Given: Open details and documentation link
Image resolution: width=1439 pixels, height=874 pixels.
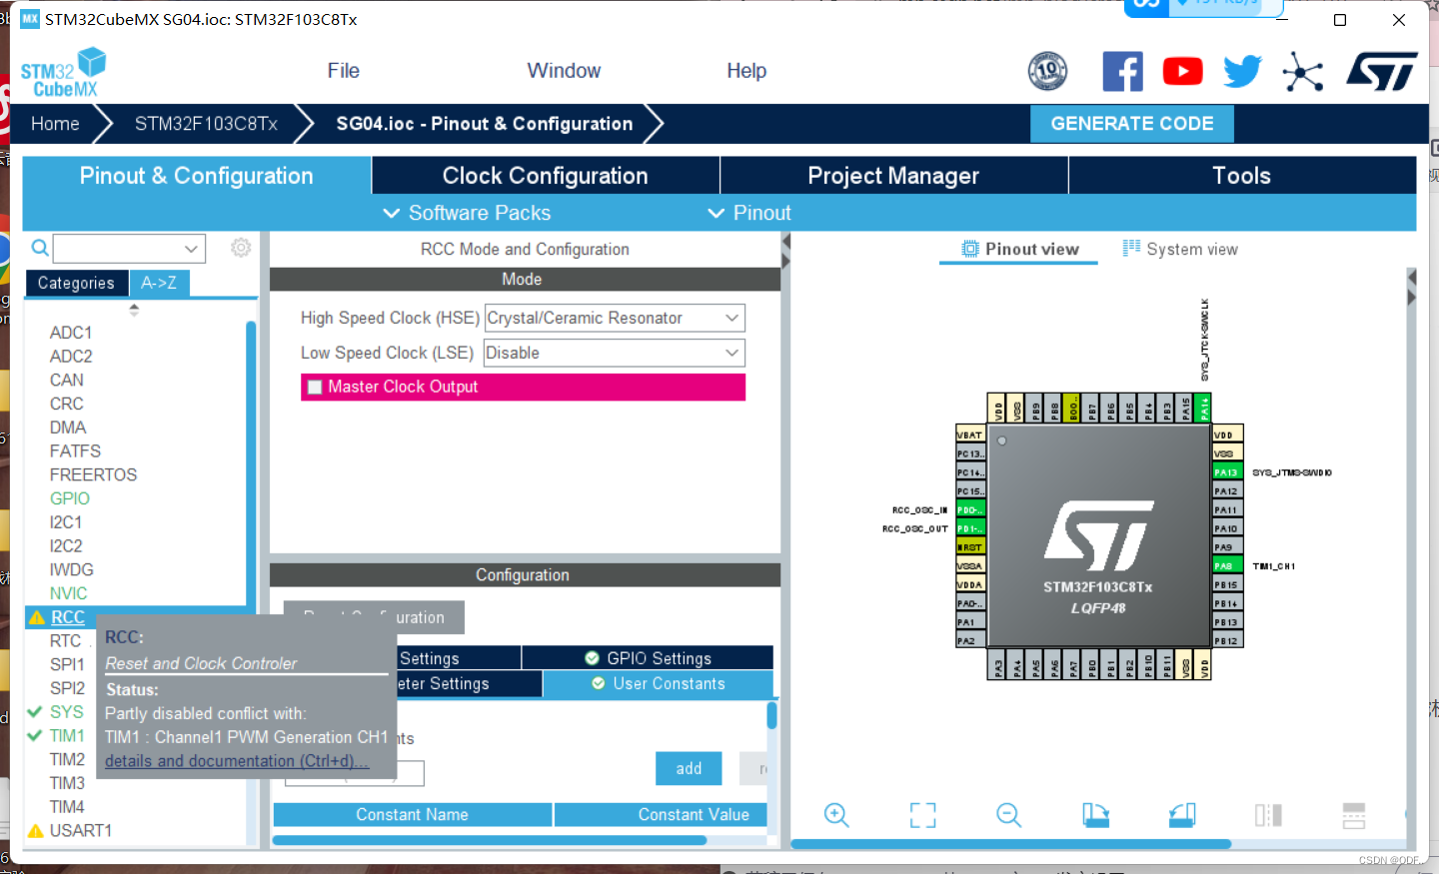Looking at the screenshot, I should [x=237, y=761].
